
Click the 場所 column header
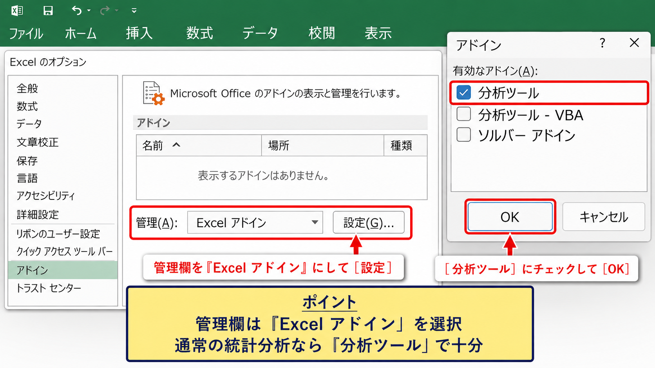(323, 145)
